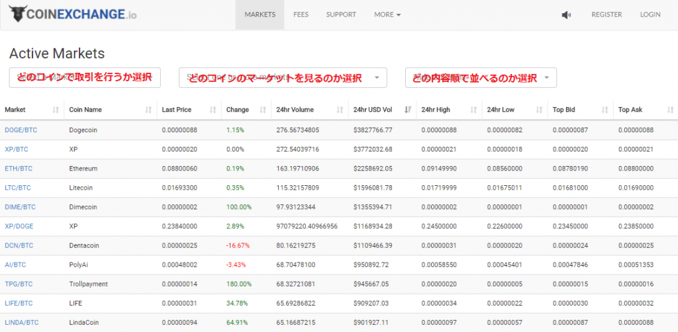Open the SUPPORT page
678x332 pixels.
coord(341,15)
